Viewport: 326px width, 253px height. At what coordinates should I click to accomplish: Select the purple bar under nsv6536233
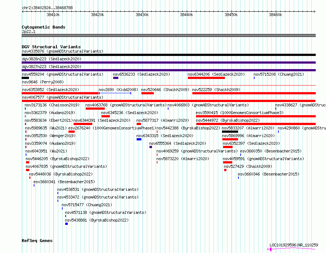pyautogui.click(x=116, y=78)
